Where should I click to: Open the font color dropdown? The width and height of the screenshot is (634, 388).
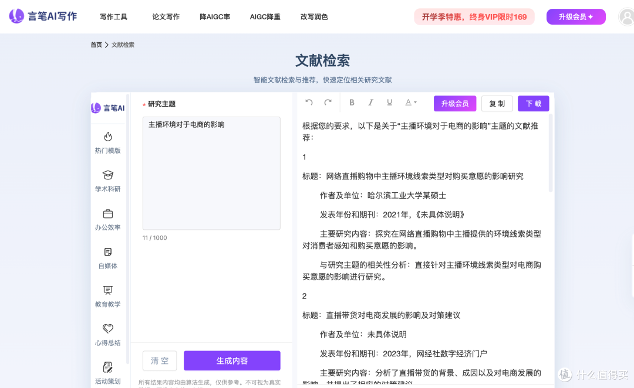411,103
